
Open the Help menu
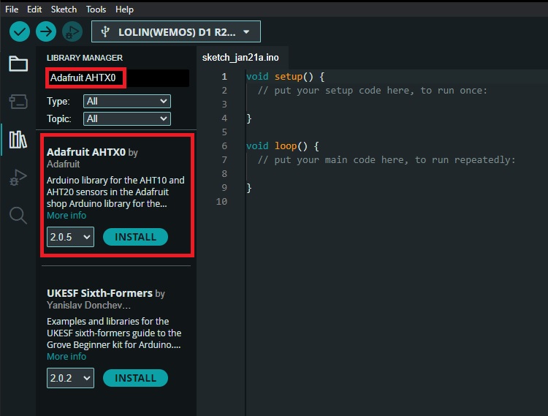[x=124, y=10]
